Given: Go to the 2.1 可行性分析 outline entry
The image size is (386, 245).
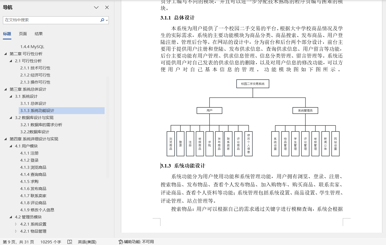Looking at the screenshot, I should (28, 61).
